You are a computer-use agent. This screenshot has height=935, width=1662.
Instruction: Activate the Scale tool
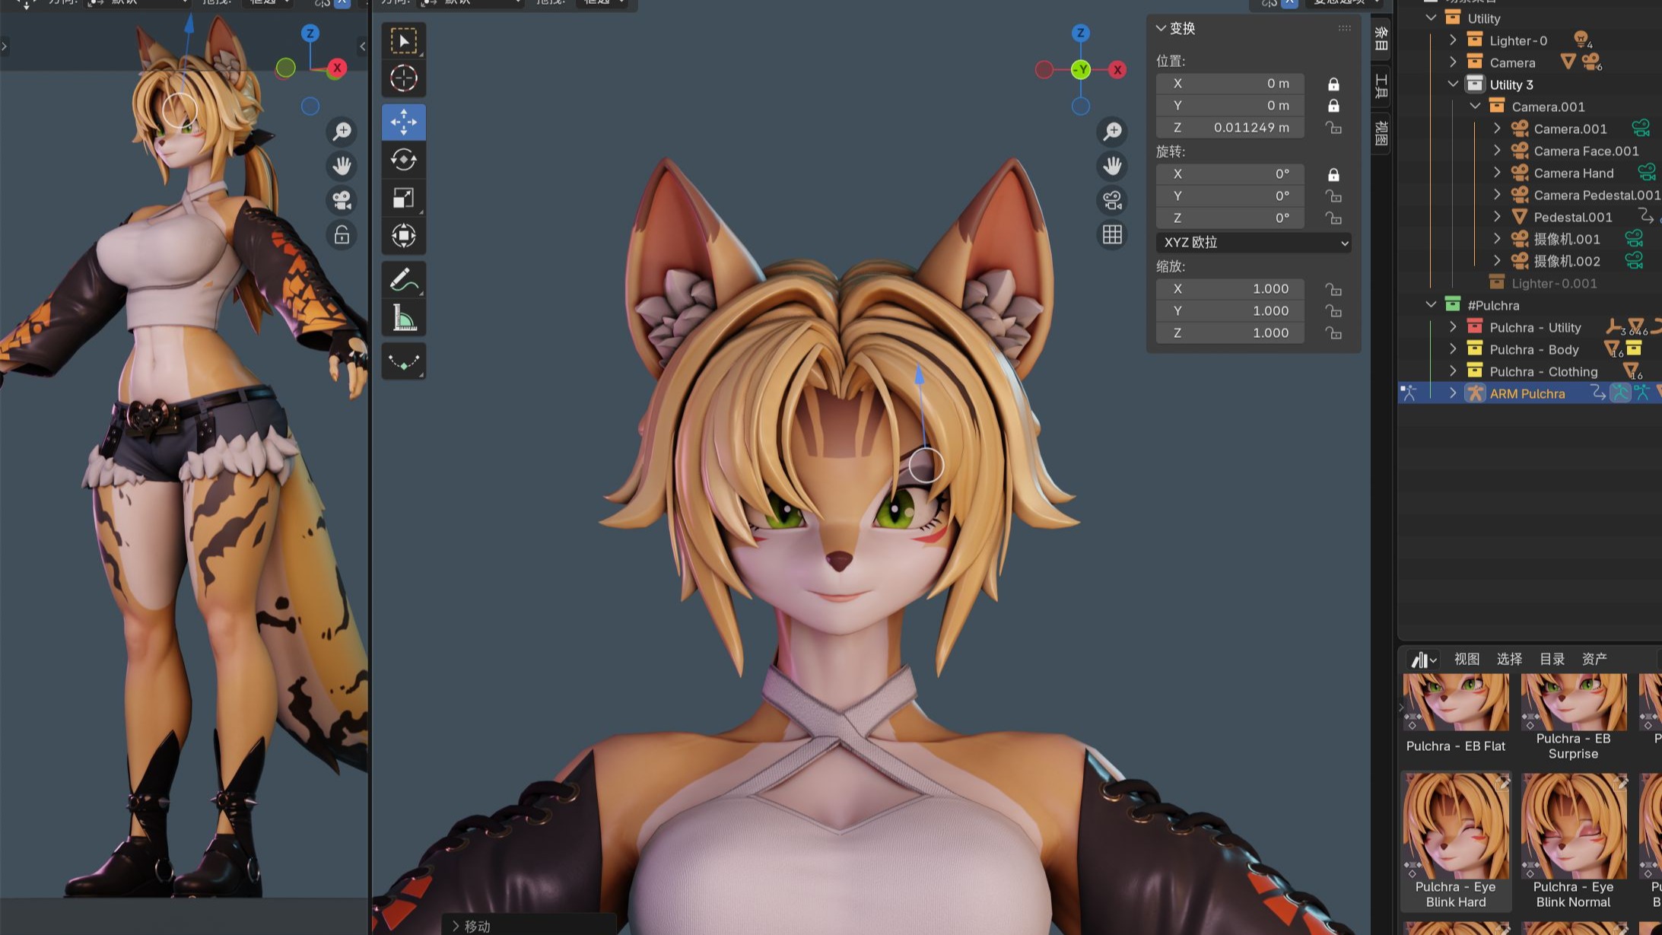[x=403, y=198]
